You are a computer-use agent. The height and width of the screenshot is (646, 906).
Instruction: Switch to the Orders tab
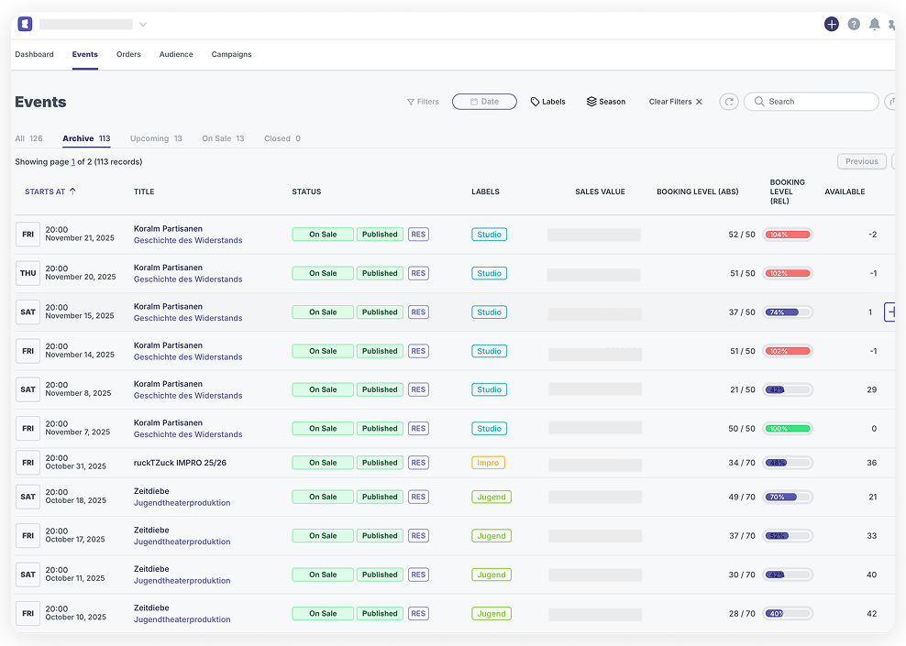pos(128,55)
